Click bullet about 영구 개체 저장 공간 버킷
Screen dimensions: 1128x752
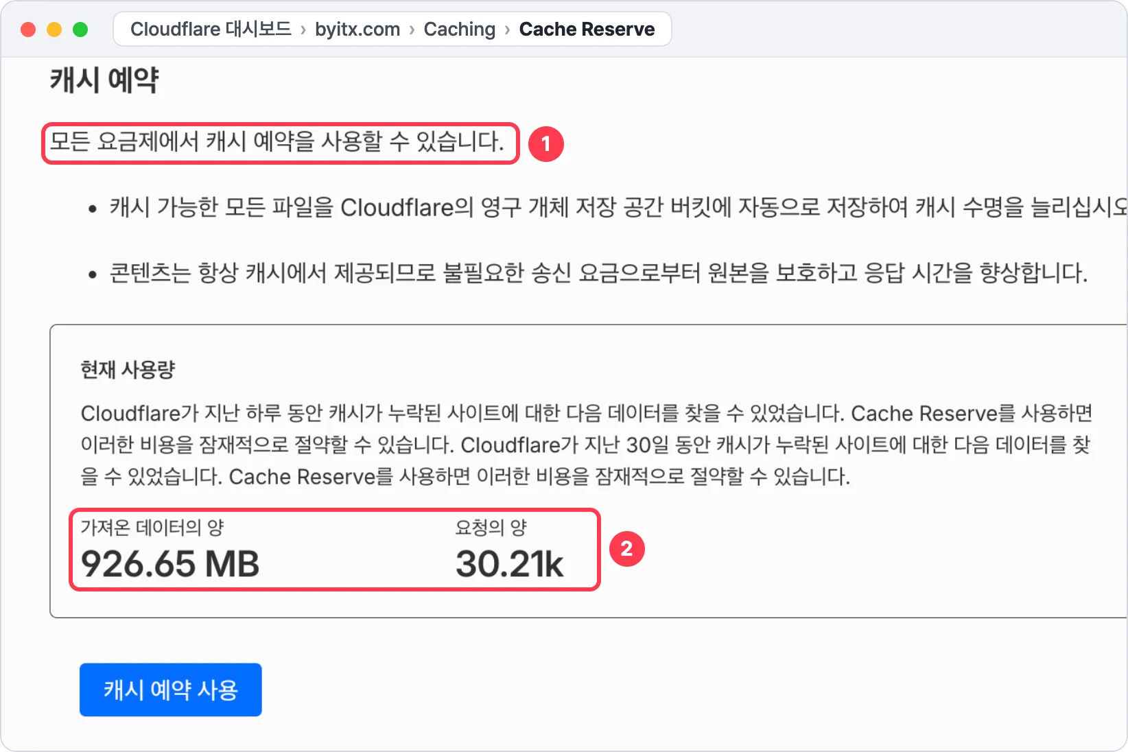618,207
